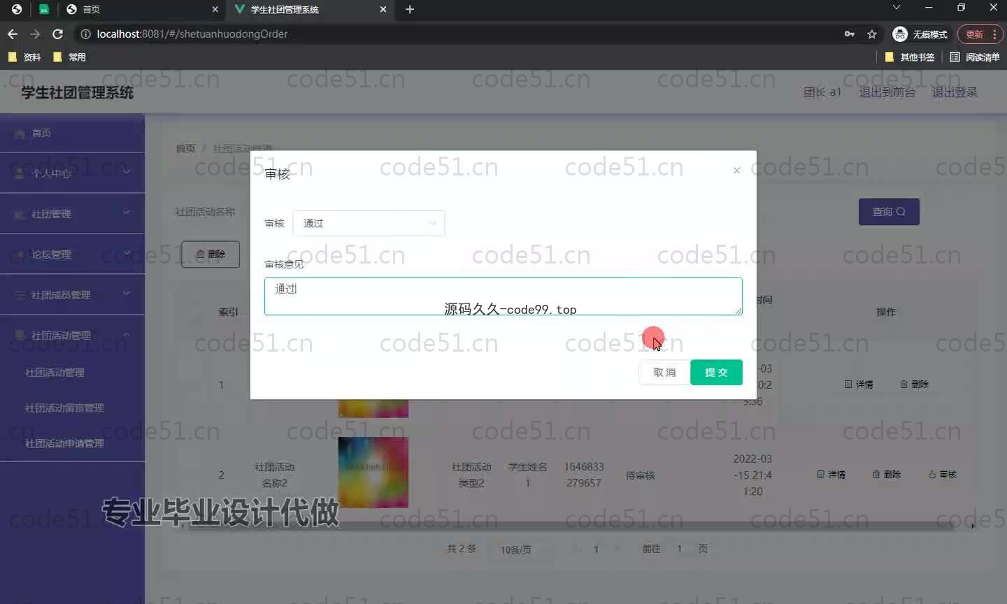
Task: Open 社团活动留言管理 submenu item
Action: pos(64,408)
